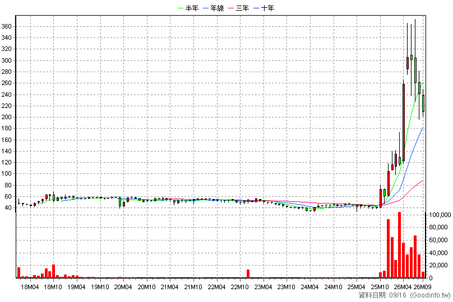Viewport: 453px width, 302px height.
Task: Click the 資料日期: 09/16 (Goodinfo.tw) footer text
Action: click(404, 295)
